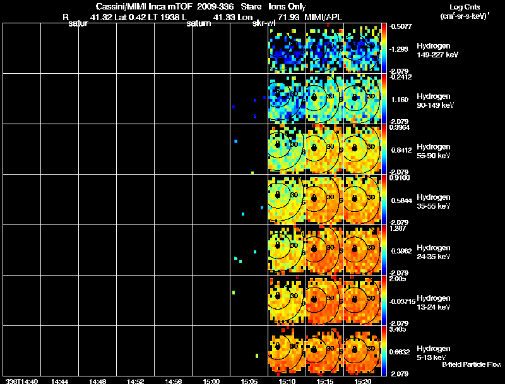Click the color bar for Hydrogen 24-35 keV
This screenshot has height=384, width=505.
click(x=384, y=250)
